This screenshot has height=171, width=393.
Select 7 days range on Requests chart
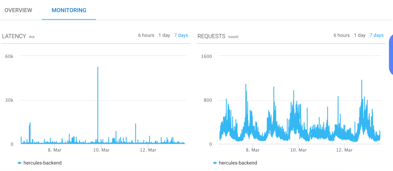click(x=376, y=35)
